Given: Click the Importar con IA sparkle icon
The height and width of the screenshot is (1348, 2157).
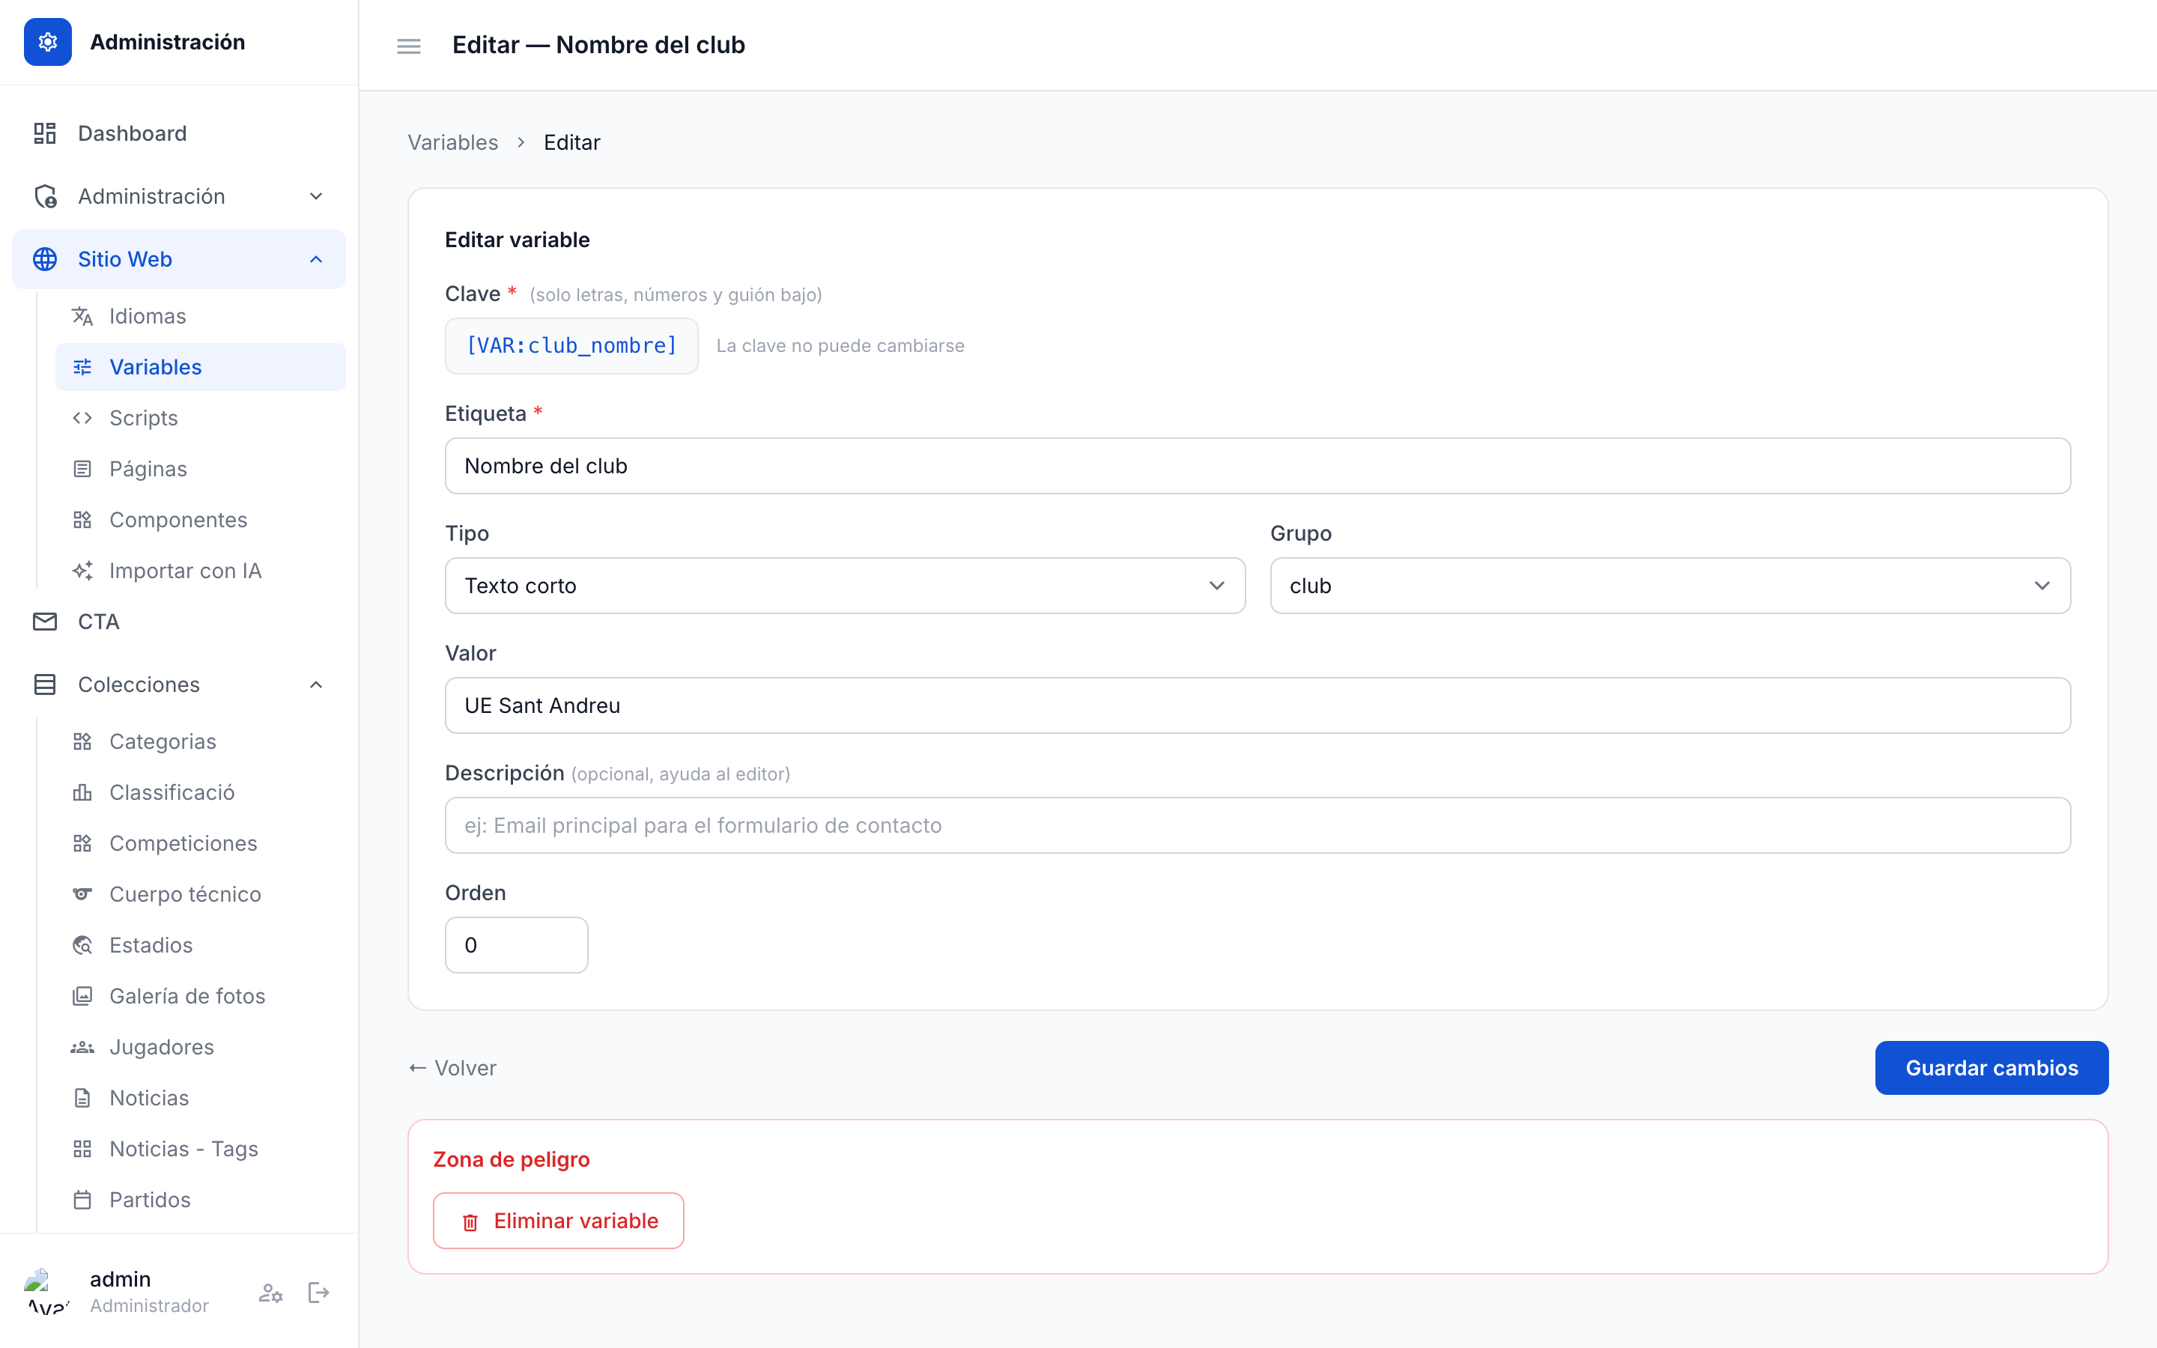Looking at the screenshot, I should (x=82, y=571).
